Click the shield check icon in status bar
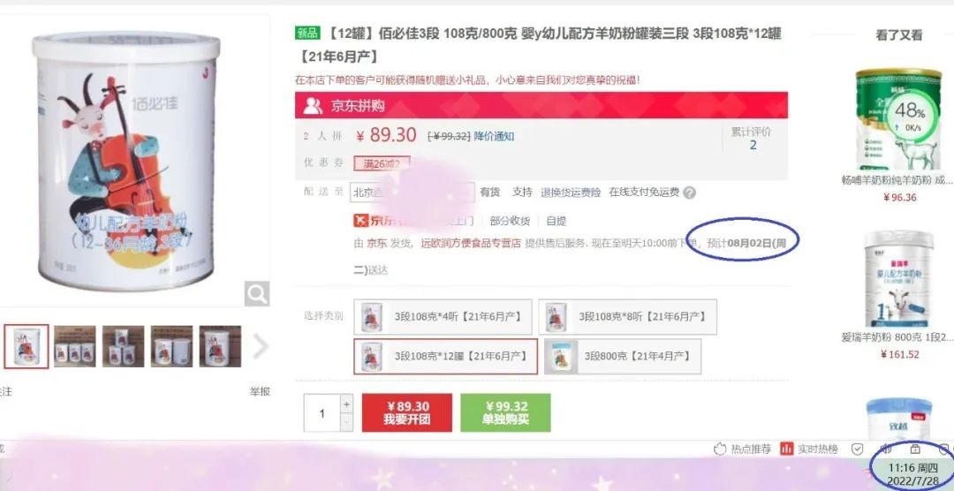Screen dimensions: 954x491 tap(857, 449)
